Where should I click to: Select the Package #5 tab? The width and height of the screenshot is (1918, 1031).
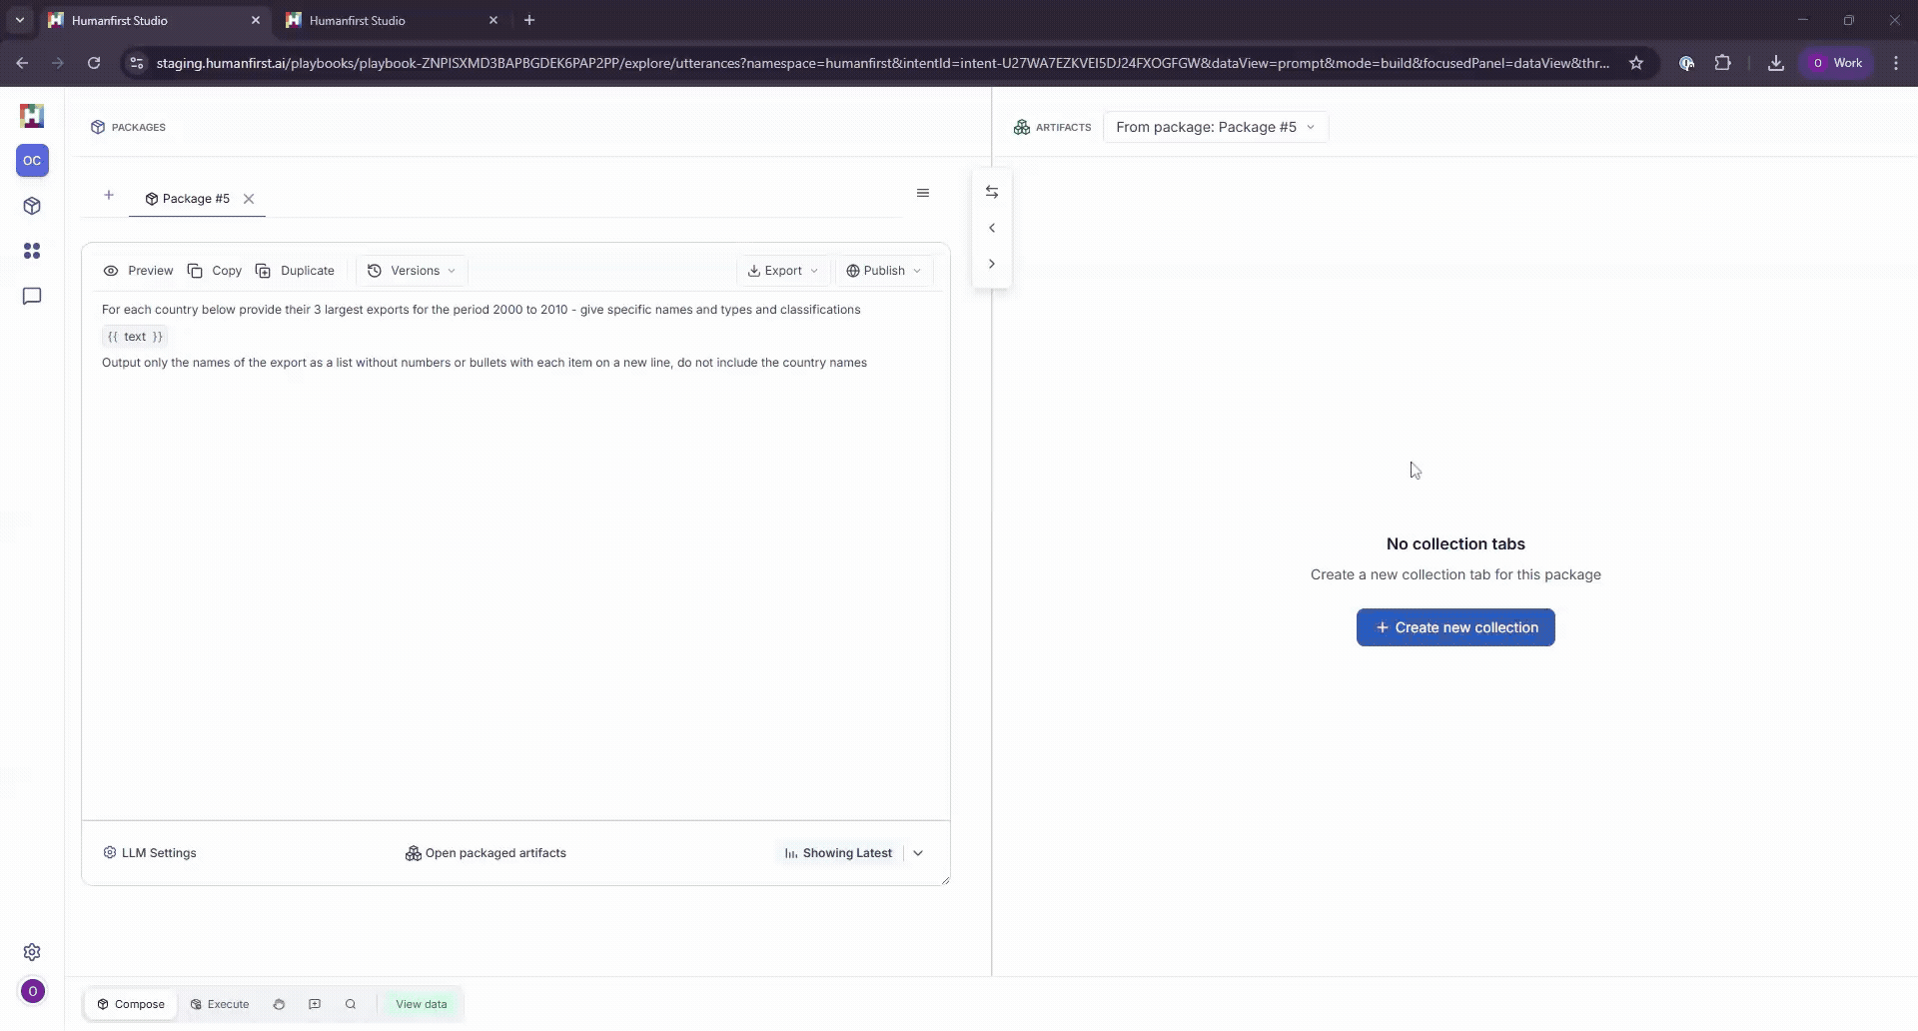click(188, 199)
